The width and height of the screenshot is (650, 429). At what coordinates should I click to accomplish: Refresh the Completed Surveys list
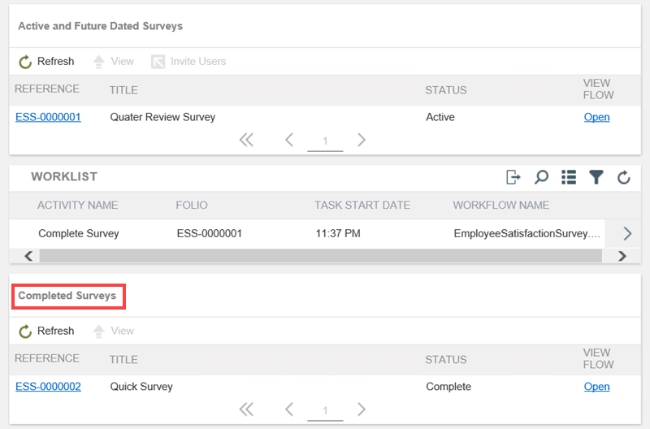46,331
